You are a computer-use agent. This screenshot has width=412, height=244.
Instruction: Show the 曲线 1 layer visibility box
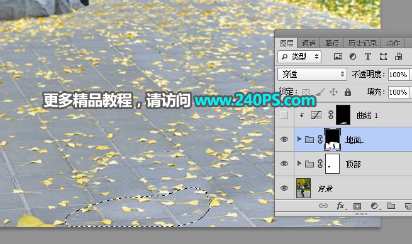point(284,115)
